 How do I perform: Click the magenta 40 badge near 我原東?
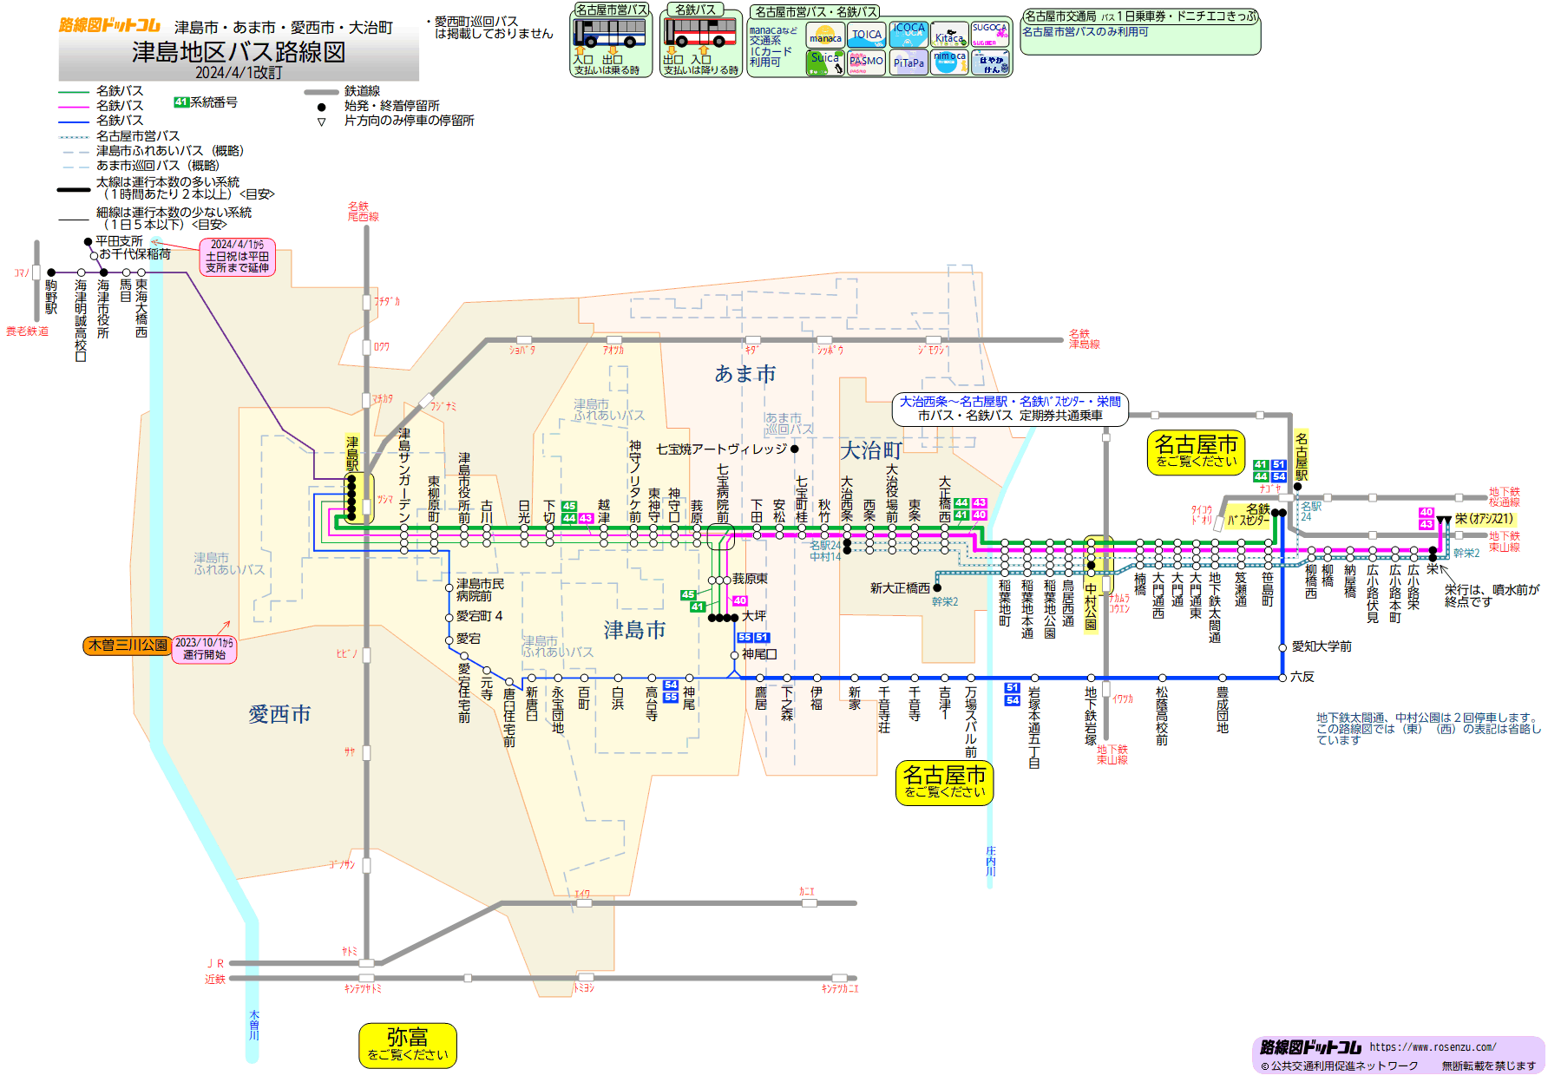pos(740,600)
